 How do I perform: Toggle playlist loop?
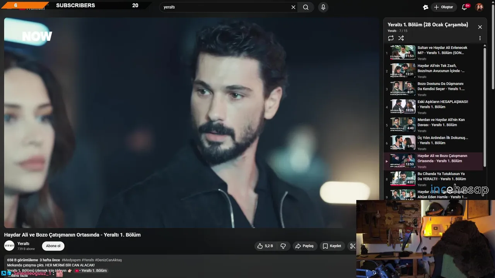point(391,38)
